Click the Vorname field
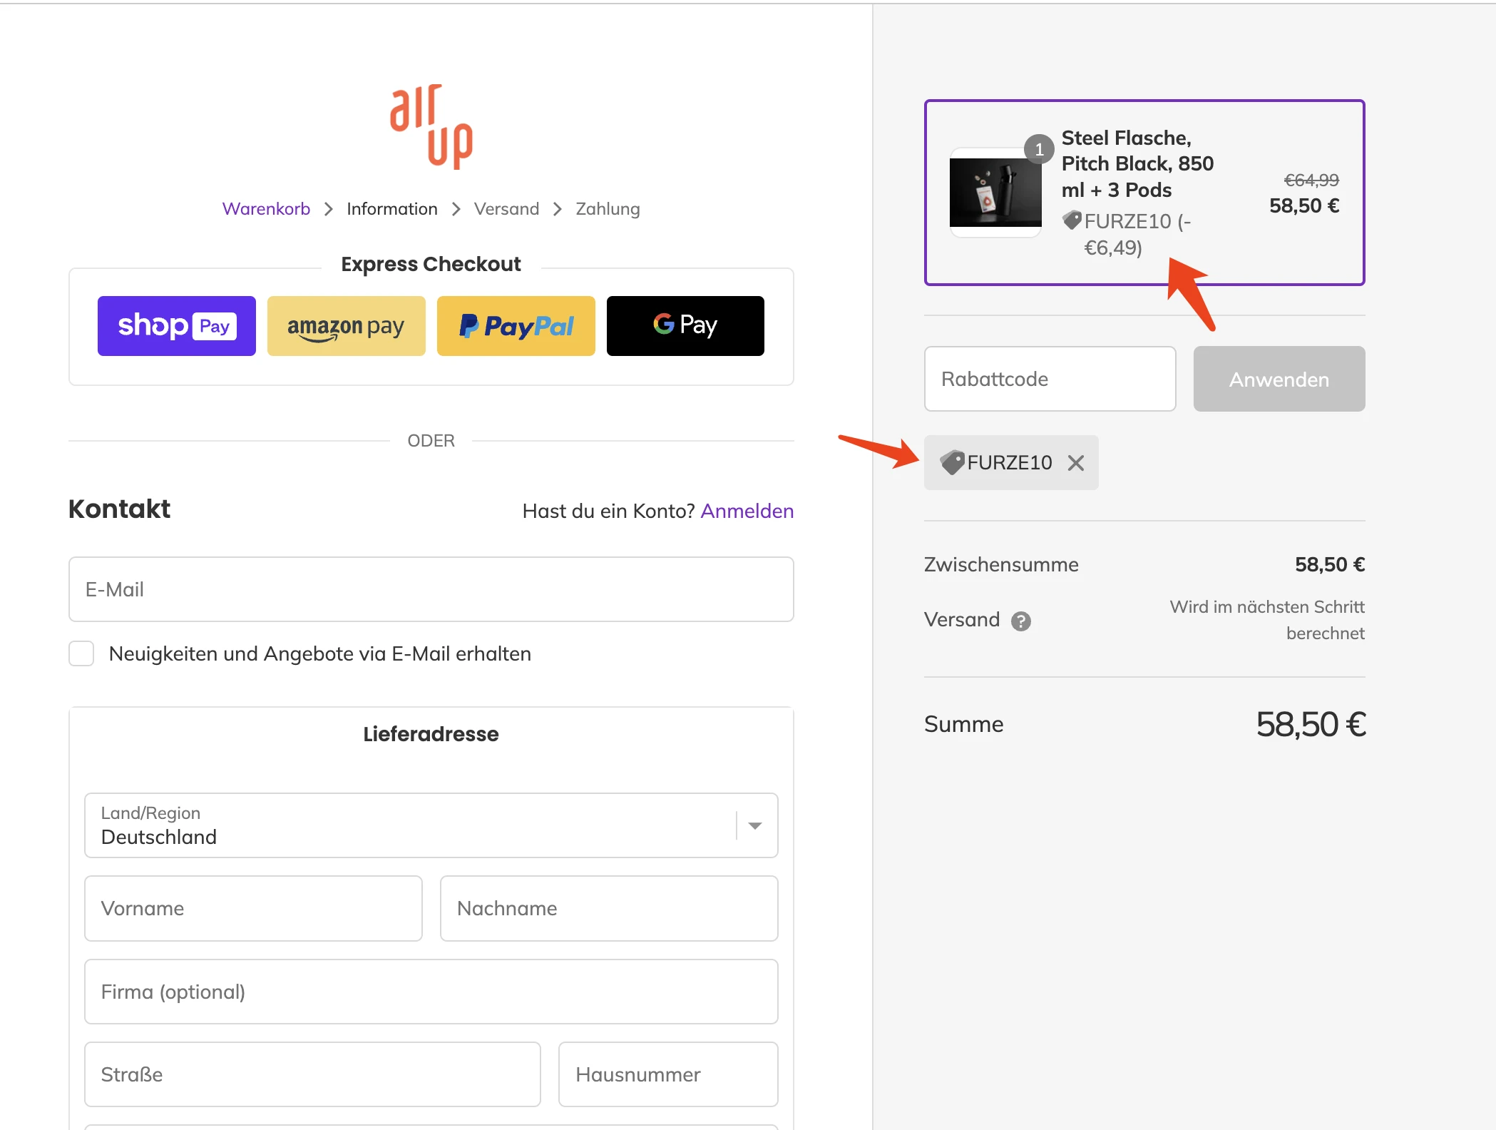The width and height of the screenshot is (1496, 1130). [253, 908]
